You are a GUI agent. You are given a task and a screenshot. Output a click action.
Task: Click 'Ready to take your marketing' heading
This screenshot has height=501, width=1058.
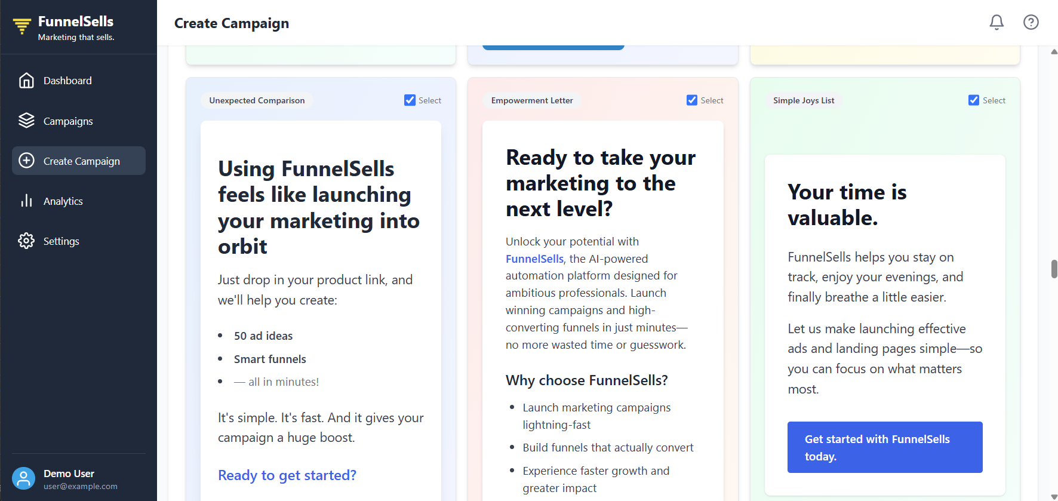coord(601,183)
